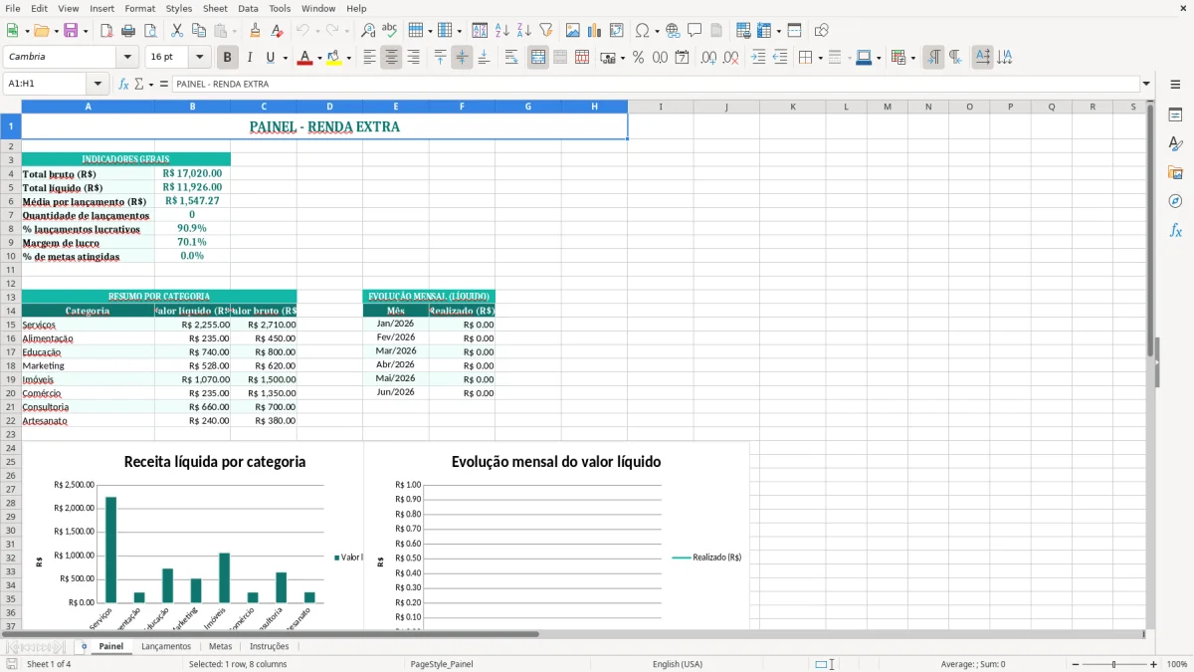Open the Open-file dropdown arrow
The height and width of the screenshot is (672, 1194).
coord(55,31)
